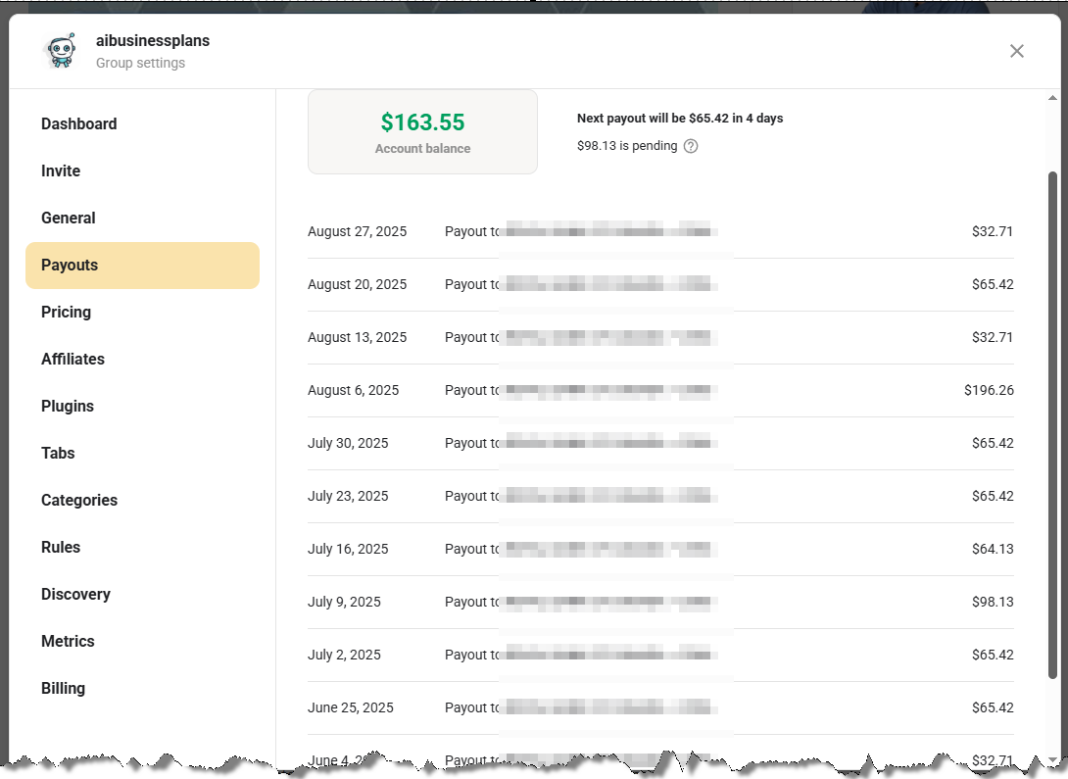
Task: Click the $163.55 account balance card
Action: tap(422, 132)
